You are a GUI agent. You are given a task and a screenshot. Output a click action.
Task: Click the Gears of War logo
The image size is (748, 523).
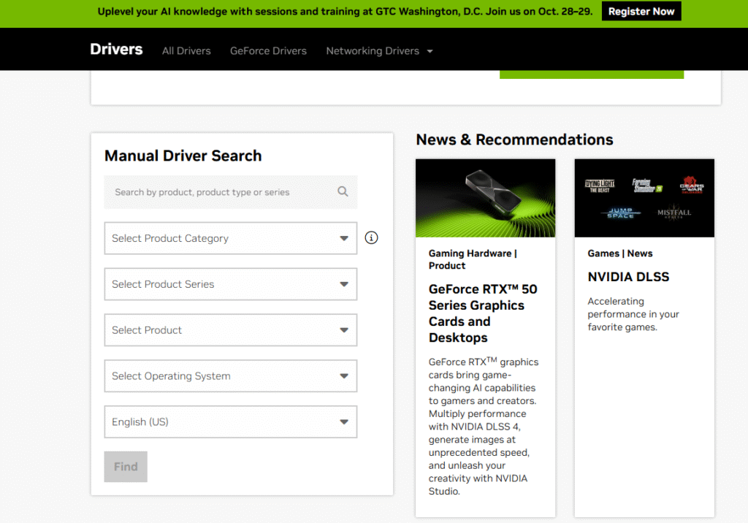691,185
